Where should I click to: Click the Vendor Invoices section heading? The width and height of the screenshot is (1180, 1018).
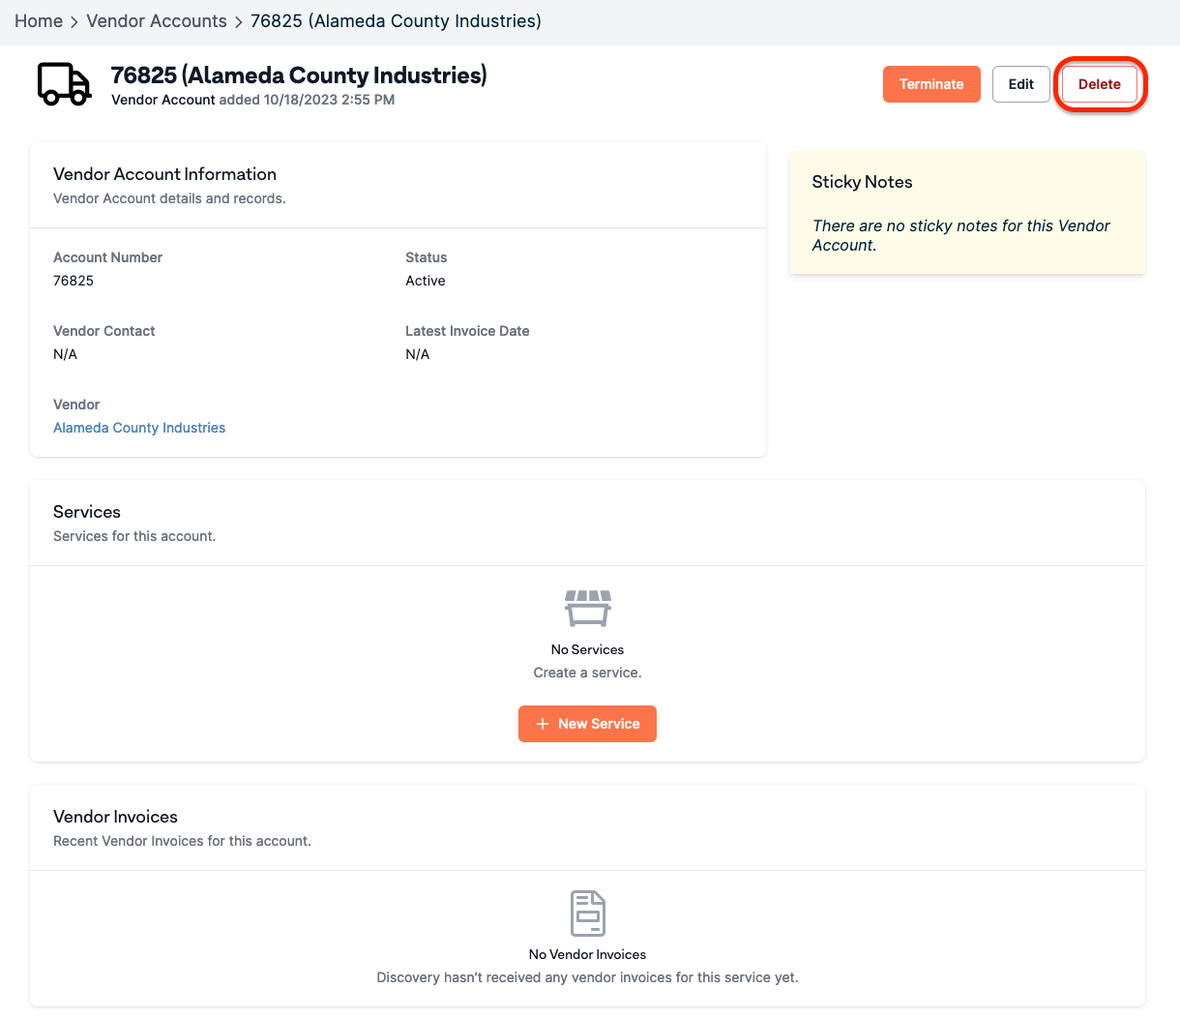(115, 817)
